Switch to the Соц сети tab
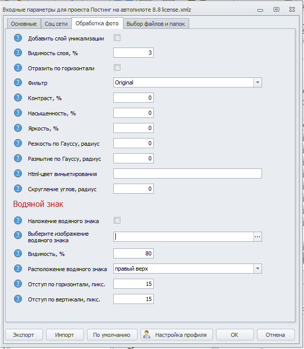 [x=56, y=24]
